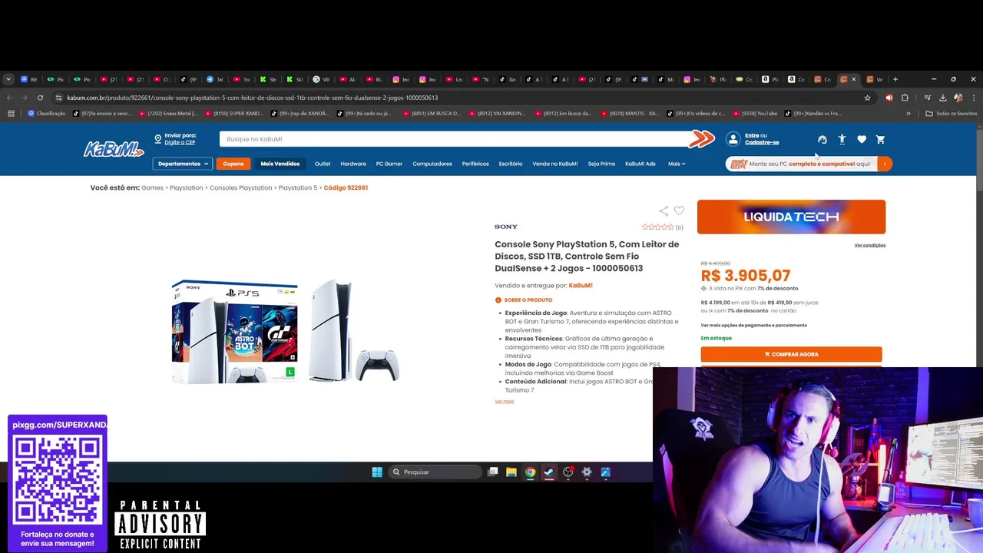Image resolution: width=983 pixels, height=553 pixels.
Task: Click the Cadastre-se link
Action: (762, 143)
